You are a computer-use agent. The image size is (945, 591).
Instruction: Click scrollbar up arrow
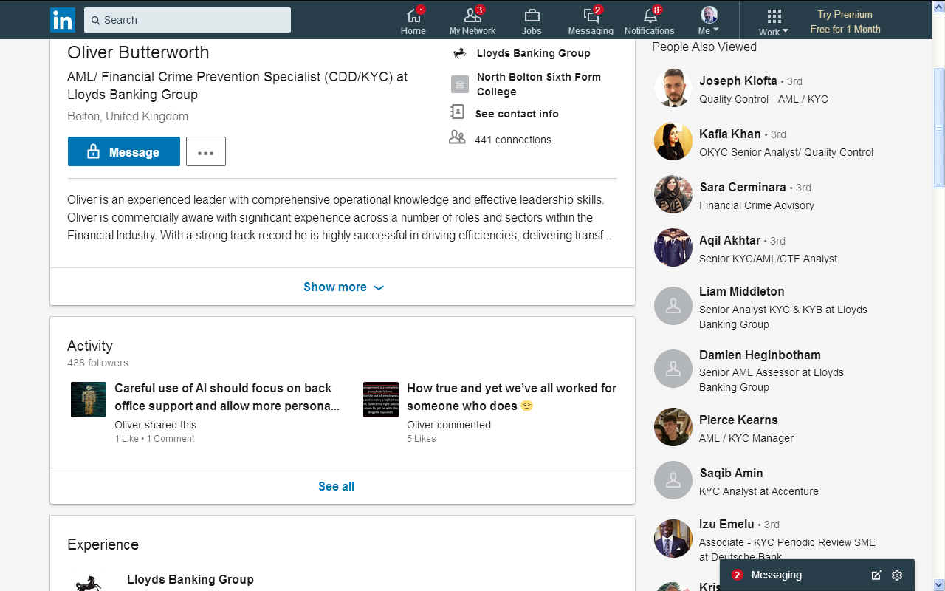click(939, 6)
